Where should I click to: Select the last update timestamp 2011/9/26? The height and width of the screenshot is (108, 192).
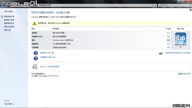click(x=49, y=76)
